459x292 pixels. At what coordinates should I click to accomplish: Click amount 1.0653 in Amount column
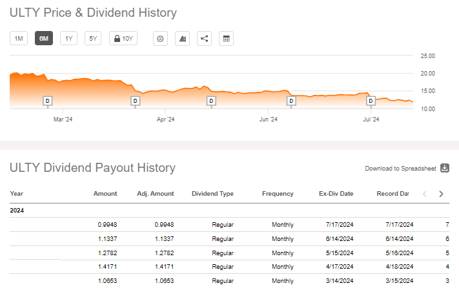(x=107, y=280)
